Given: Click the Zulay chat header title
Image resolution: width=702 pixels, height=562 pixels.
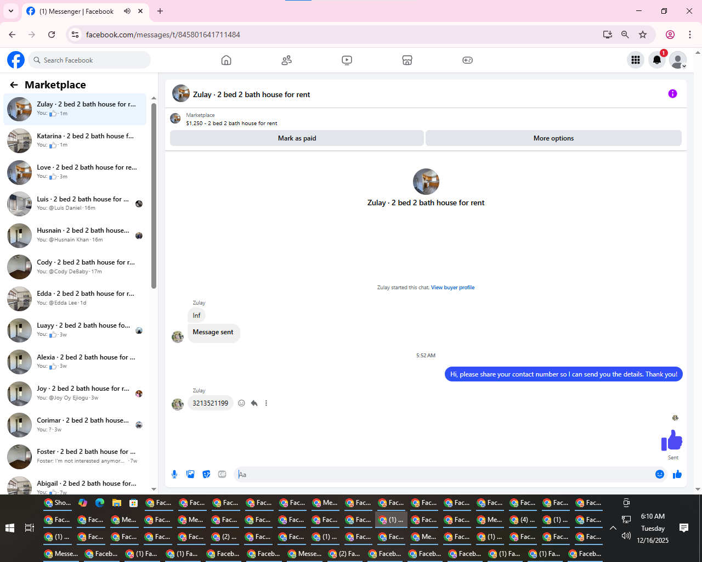Looking at the screenshot, I should [x=251, y=94].
